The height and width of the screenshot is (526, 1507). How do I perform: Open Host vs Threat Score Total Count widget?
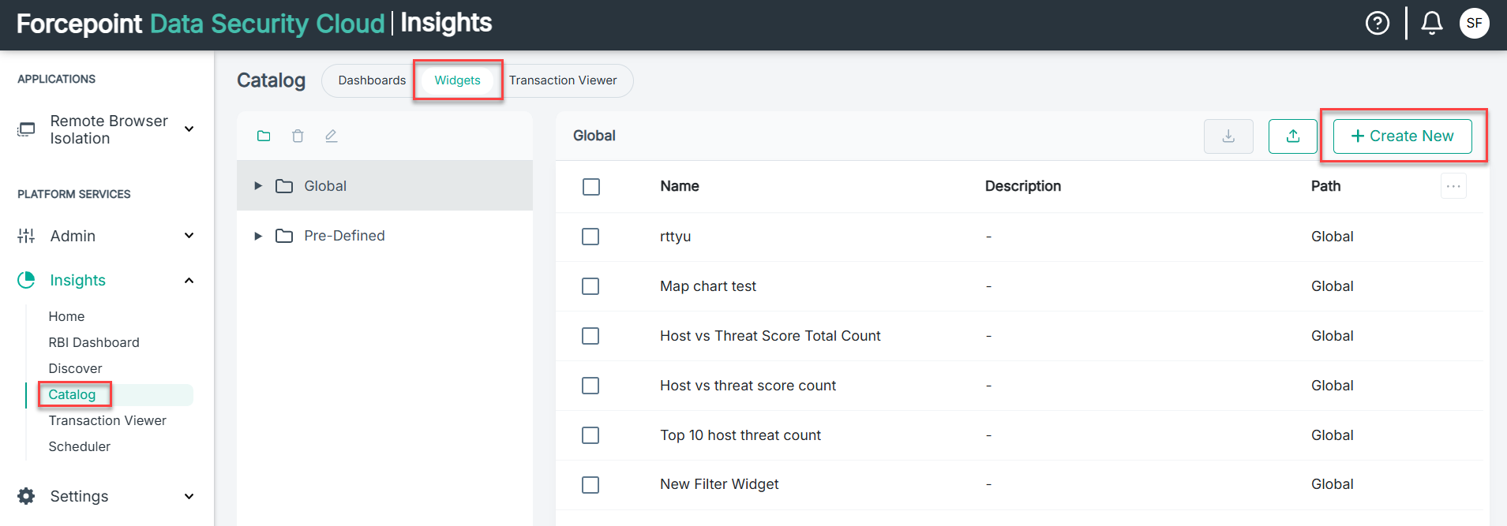pos(770,336)
